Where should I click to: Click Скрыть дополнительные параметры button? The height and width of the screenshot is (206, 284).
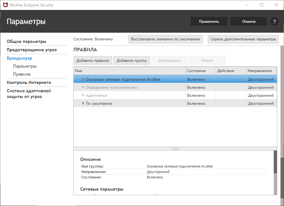[x=243, y=39]
